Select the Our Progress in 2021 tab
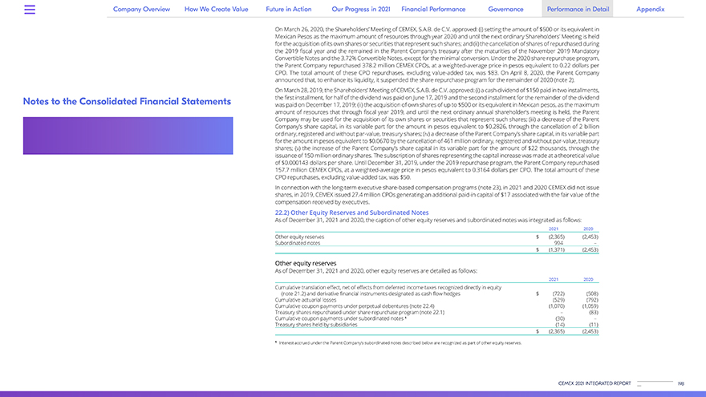Image resolution: width=706 pixels, height=397 pixels. (360, 10)
